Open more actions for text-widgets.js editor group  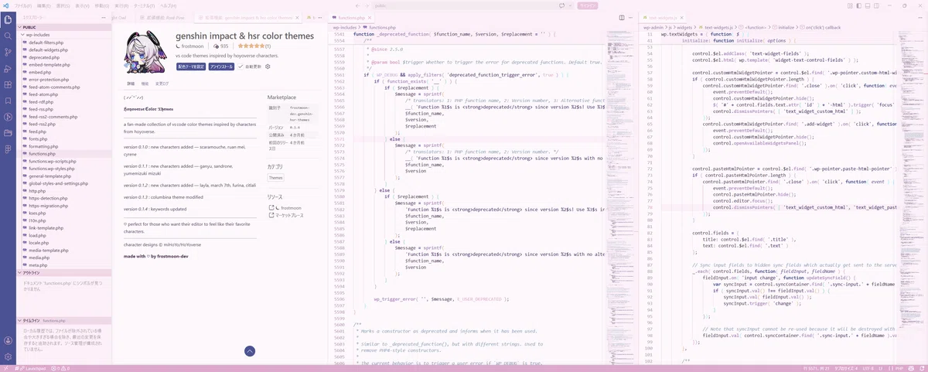tap(920, 16)
